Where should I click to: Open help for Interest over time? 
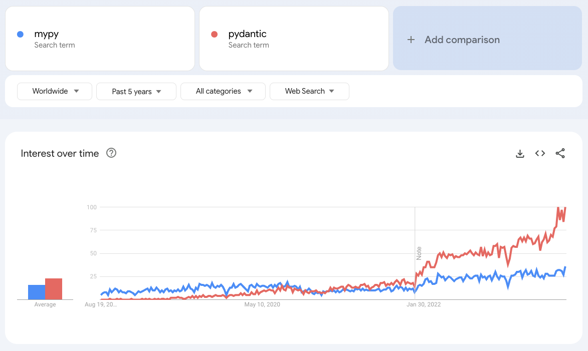[x=111, y=153]
